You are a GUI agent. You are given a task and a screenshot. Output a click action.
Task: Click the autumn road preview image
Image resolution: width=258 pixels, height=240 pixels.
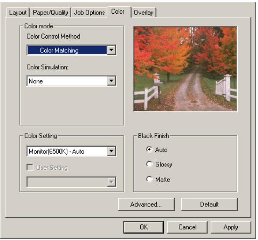[x=185, y=69]
